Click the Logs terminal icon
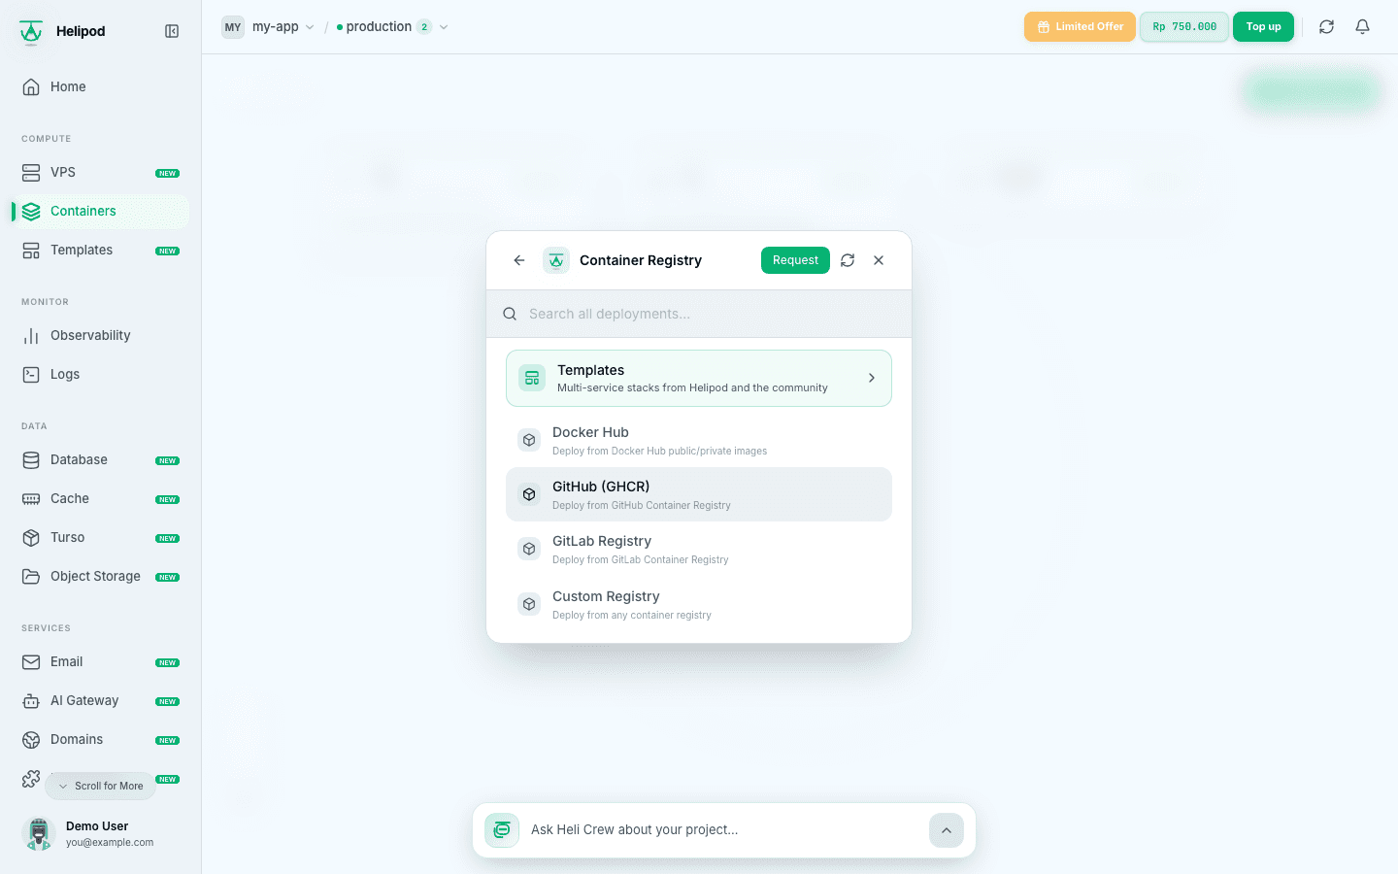Image resolution: width=1398 pixels, height=874 pixels. [x=31, y=374]
